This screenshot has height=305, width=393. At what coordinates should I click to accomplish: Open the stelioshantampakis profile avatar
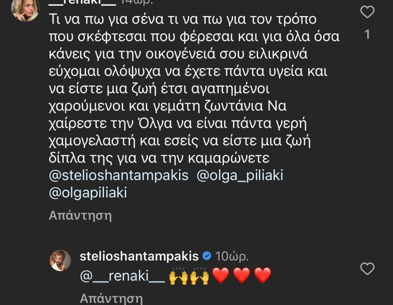61,260
